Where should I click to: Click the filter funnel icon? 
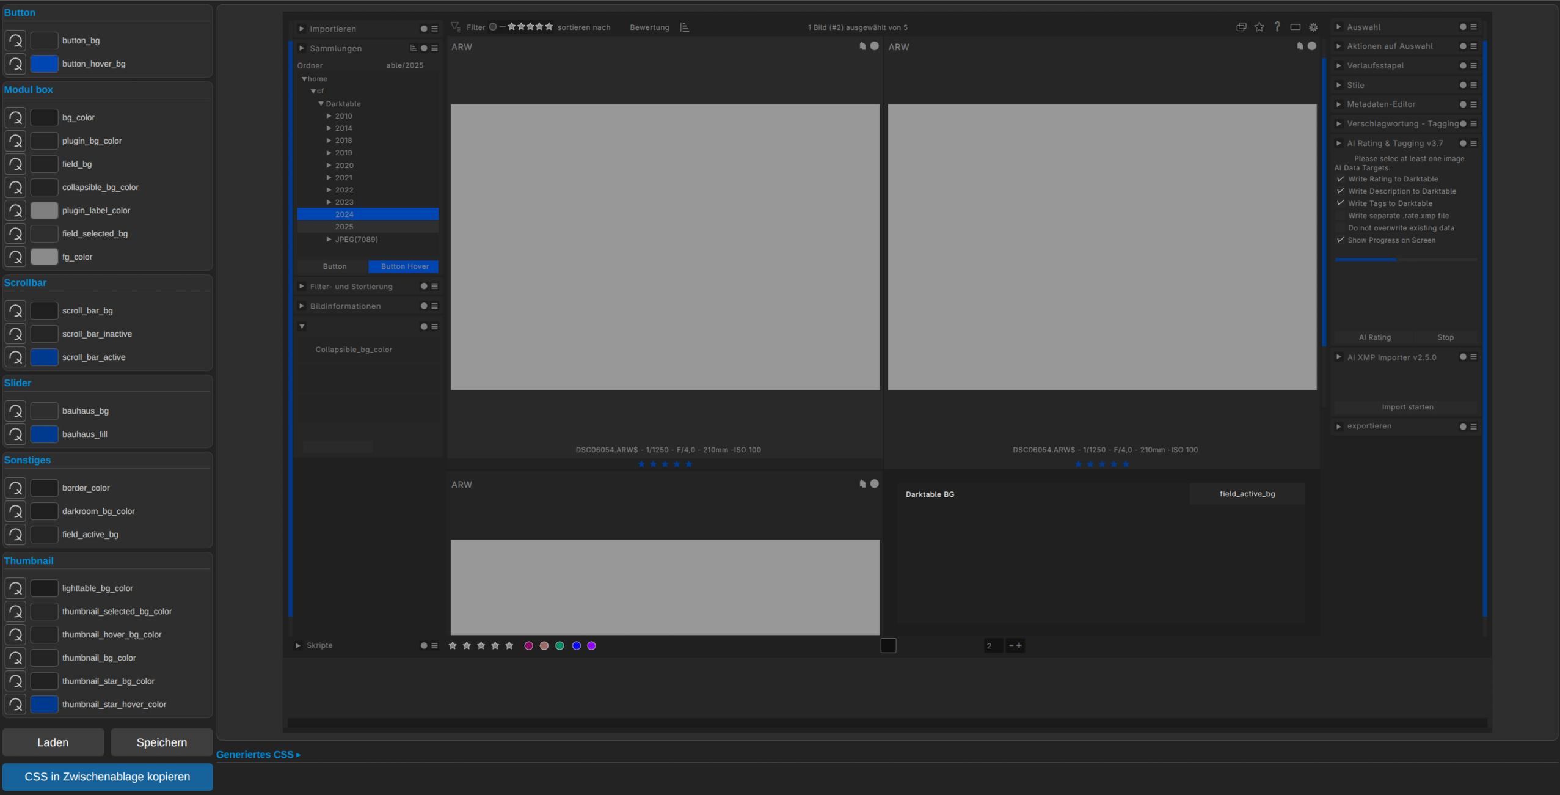point(456,27)
